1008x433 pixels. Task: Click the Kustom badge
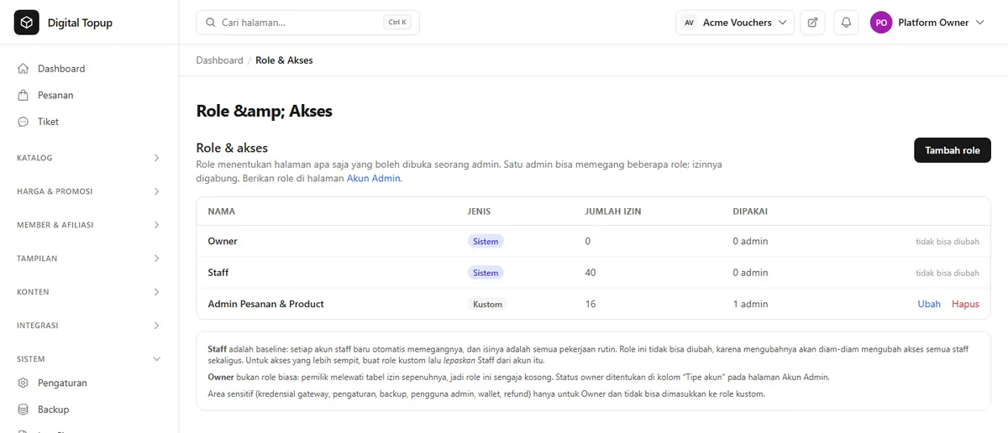coord(487,304)
